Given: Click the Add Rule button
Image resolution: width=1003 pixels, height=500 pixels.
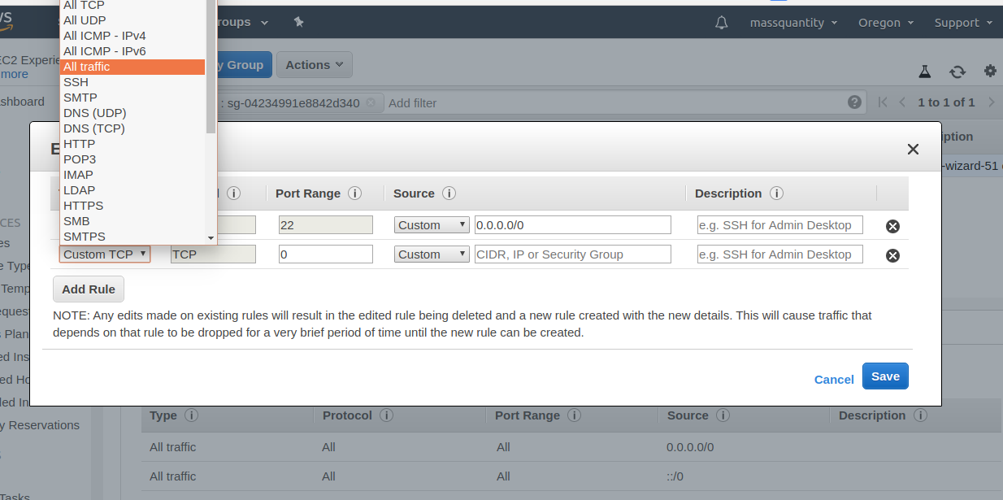Looking at the screenshot, I should point(89,289).
